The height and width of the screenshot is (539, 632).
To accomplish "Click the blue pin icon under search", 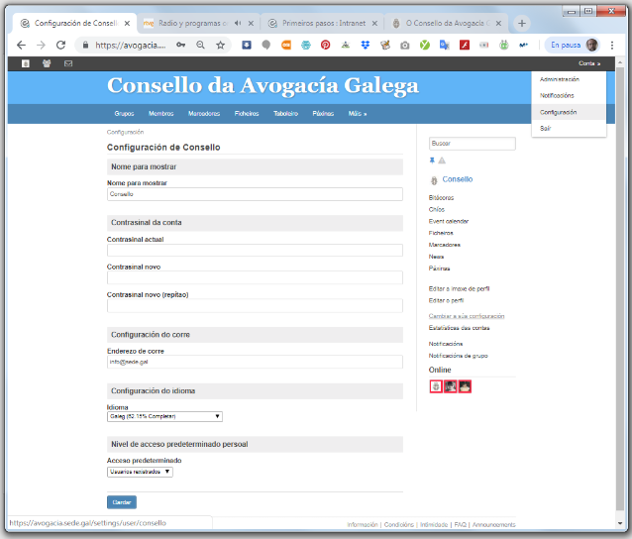I will 432,160.
